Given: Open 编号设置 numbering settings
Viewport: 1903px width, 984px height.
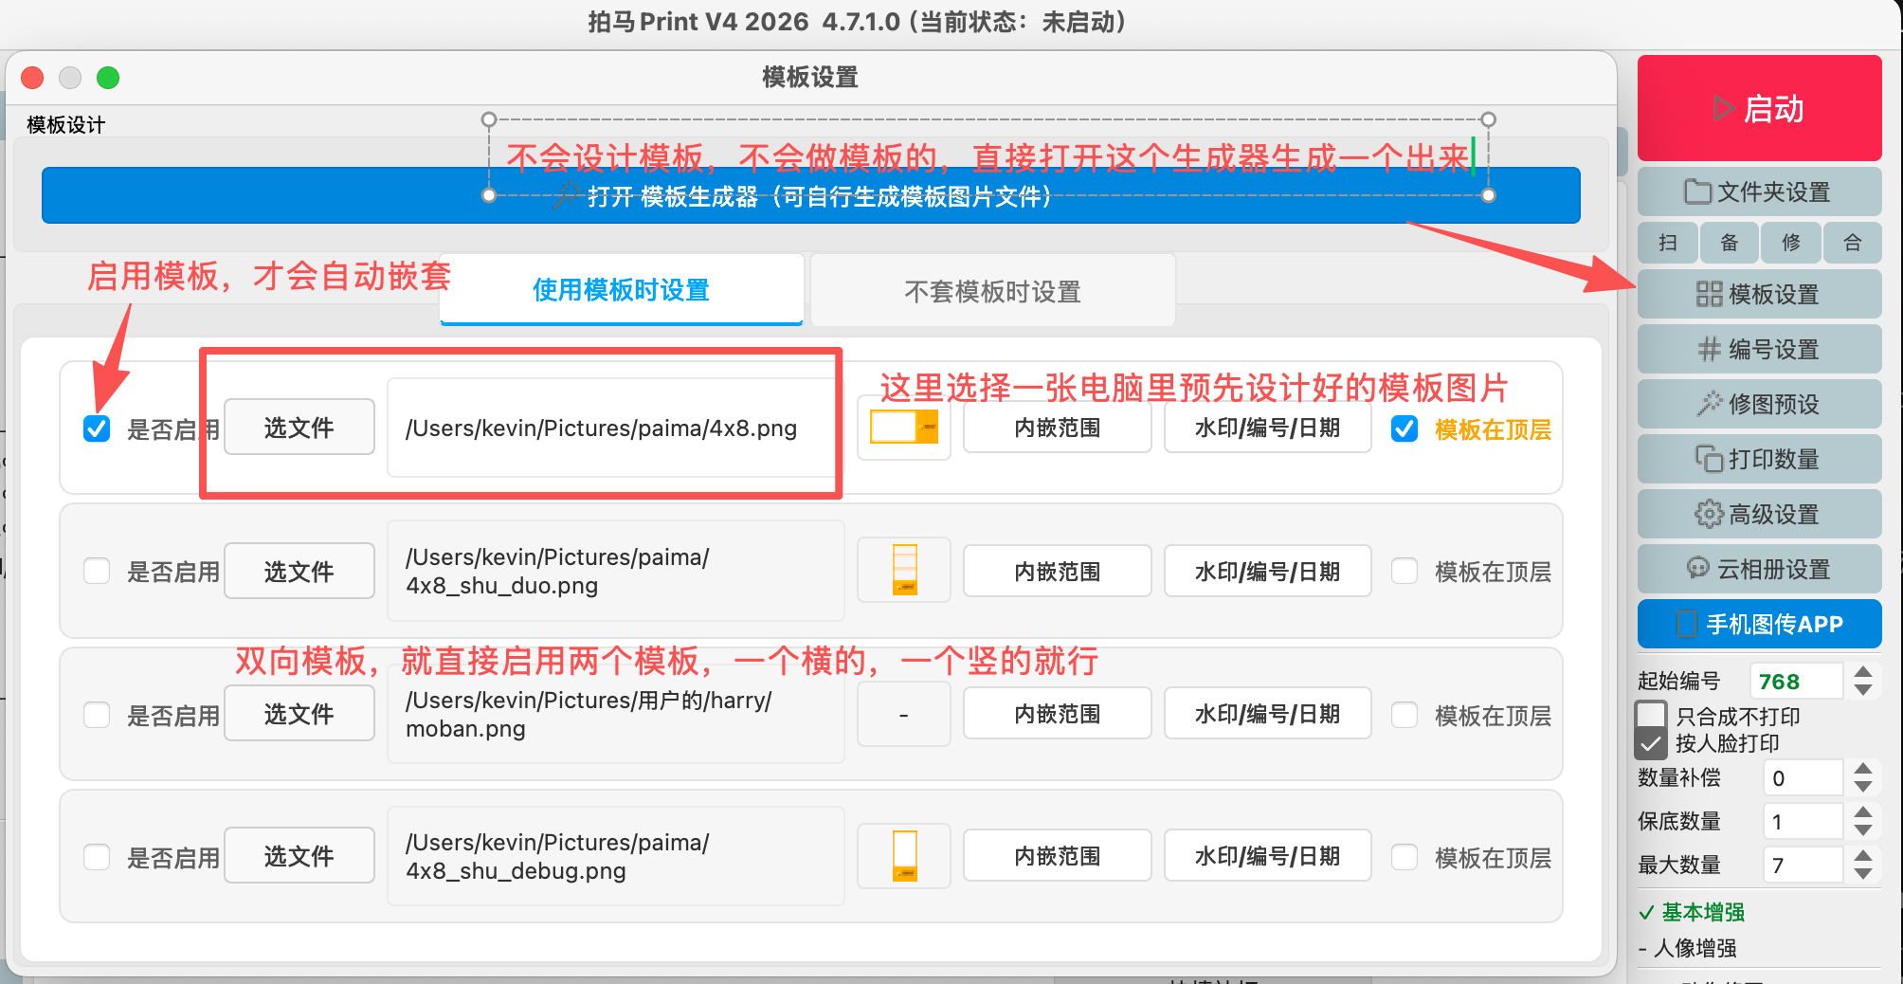Looking at the screenshot, I should 1759,350.
